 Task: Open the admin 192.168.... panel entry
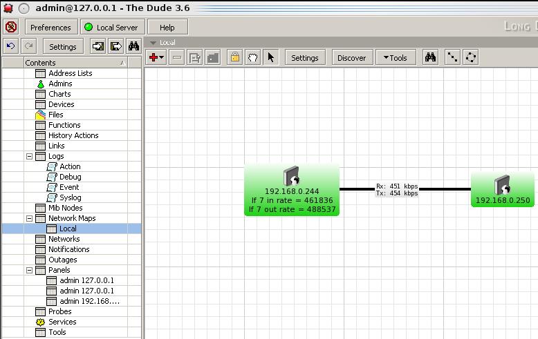pos(89,301)
